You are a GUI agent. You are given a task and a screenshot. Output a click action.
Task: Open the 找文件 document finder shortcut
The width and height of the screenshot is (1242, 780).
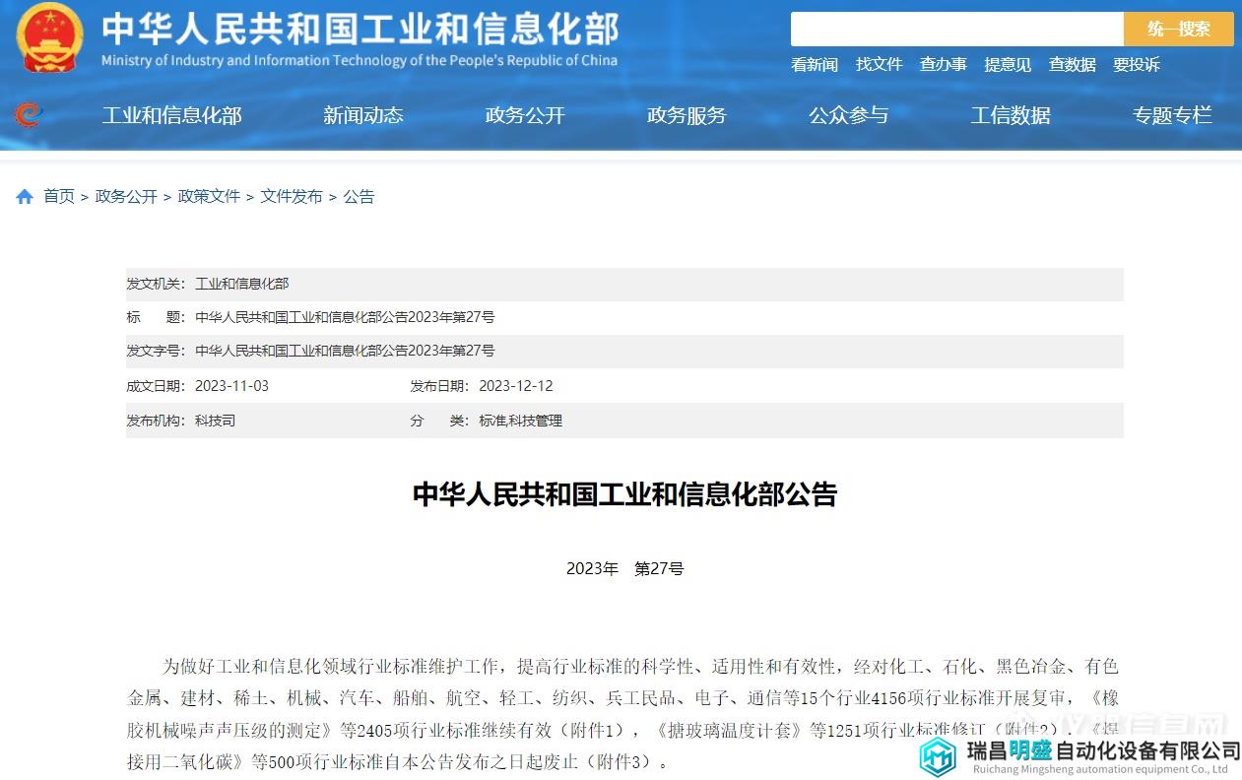coord(879,64)
